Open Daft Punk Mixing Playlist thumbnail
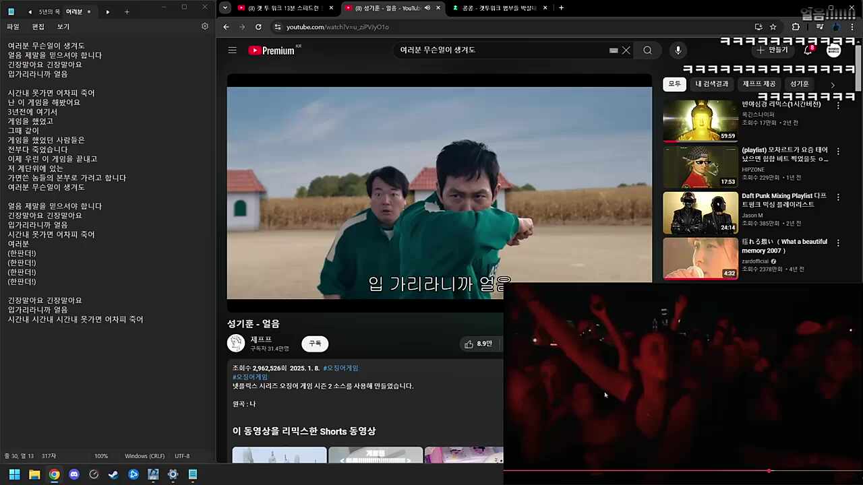 point(701,212)
